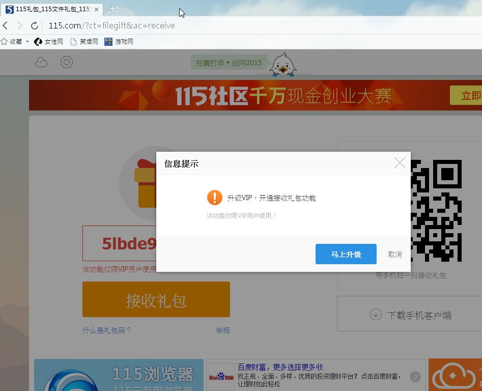Select the 115礼包 browser tab
Screen dimensions: 482x391
(51, 9)
